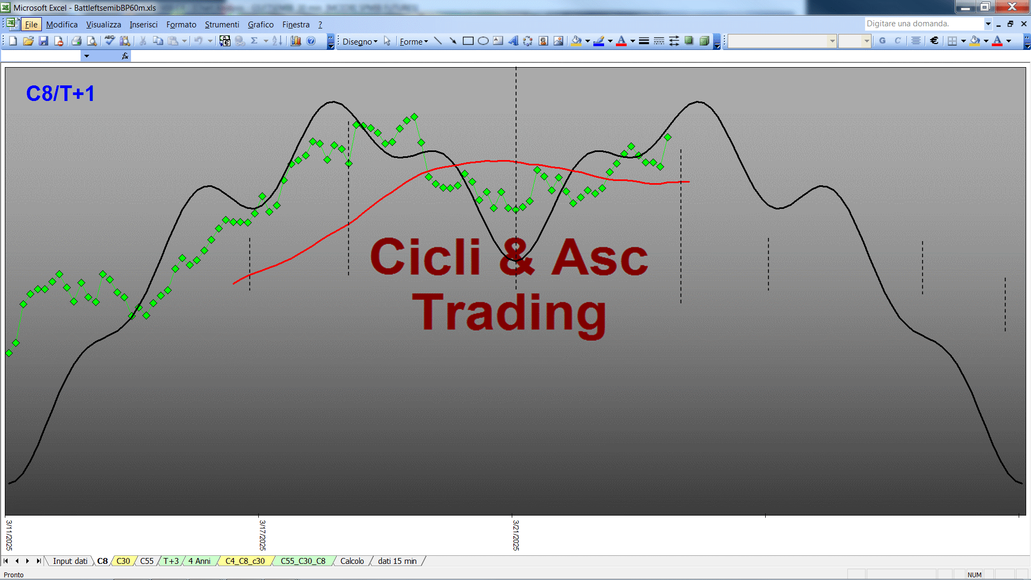Click the drawing Font Color red A swatch
Screen dimensions: 1031x580
click(x=621, y=41)
